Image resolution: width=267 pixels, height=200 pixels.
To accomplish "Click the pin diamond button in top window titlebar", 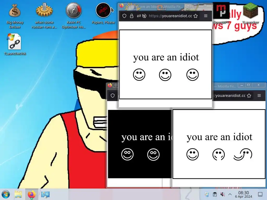I will [x=127, y=6].
